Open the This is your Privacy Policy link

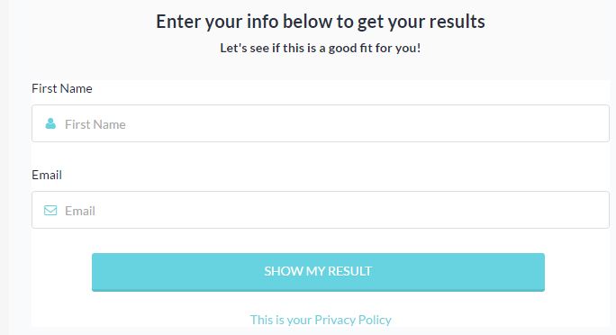click(x=321, y=320)
